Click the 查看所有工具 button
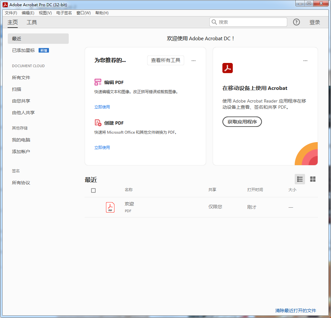331x318 pixels. coord(166,60)
